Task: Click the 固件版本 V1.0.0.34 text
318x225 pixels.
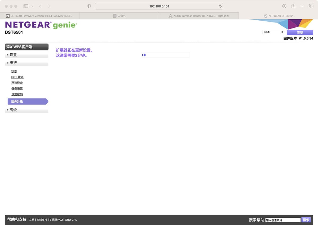Action: pos(298,38)
